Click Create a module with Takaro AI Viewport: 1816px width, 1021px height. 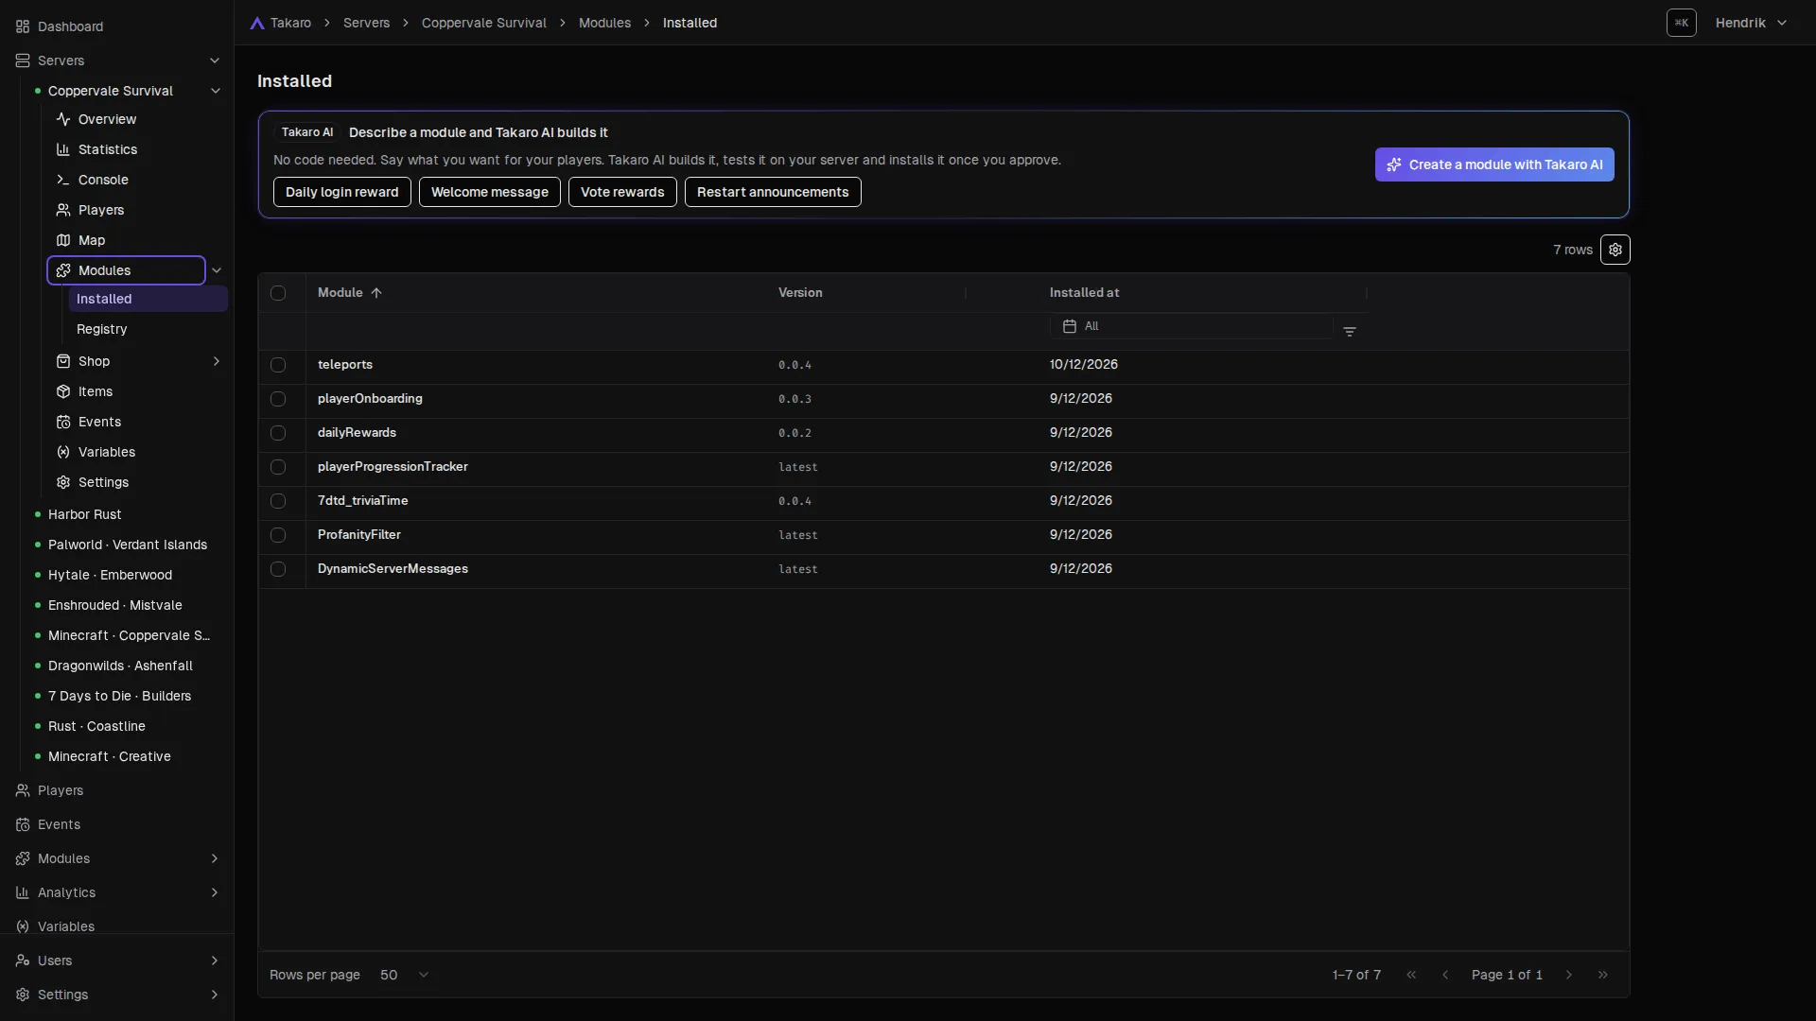1494,164
